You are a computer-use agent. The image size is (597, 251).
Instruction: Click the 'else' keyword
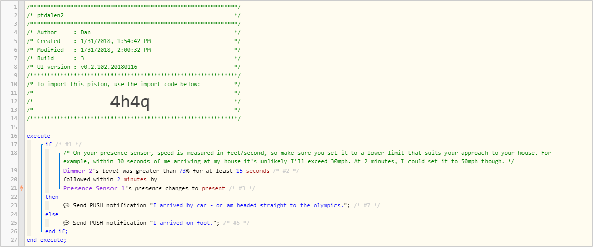(x=52, y=214)
